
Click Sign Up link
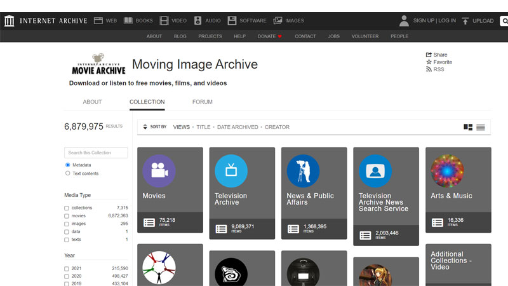(424, 20)
